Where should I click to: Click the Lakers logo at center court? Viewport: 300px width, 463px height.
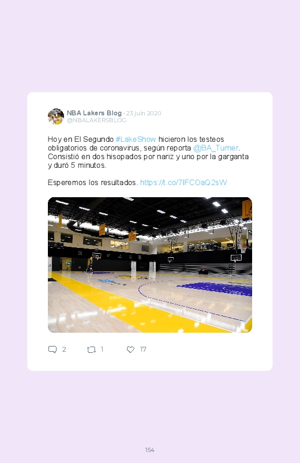click(x=134, y=277)
